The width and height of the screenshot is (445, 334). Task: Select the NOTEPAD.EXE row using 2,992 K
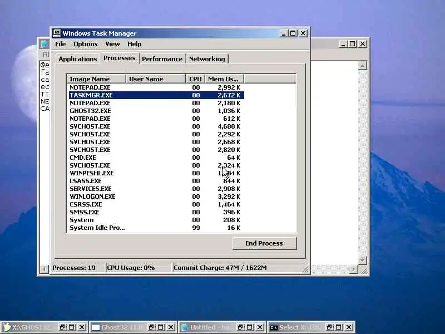[156, 87]
